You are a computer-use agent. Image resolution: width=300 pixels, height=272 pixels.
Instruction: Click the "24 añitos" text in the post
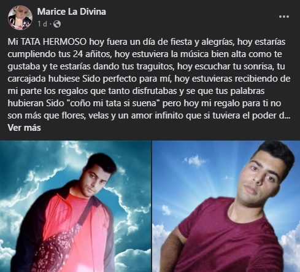click(91, 54)
